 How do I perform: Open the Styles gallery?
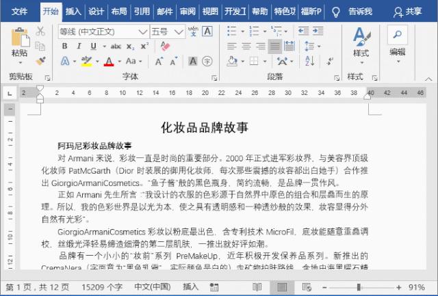point(361,44)
